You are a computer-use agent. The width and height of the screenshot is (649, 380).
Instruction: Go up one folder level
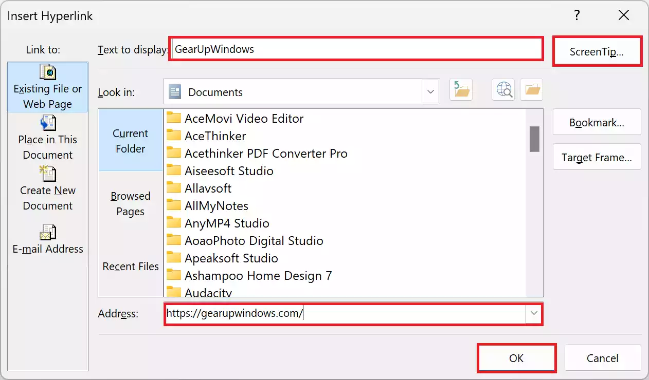tap(461, 90)
